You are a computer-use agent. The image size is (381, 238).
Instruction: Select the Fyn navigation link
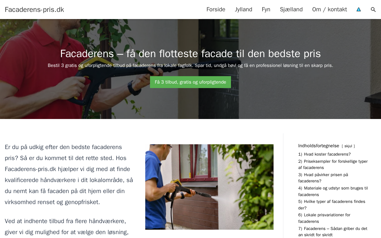point(266,10)
